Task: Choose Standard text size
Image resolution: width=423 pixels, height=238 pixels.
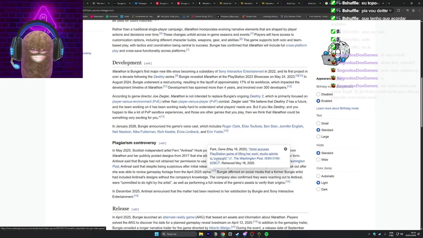Action: pyautogui.click(x=318, y=130)
